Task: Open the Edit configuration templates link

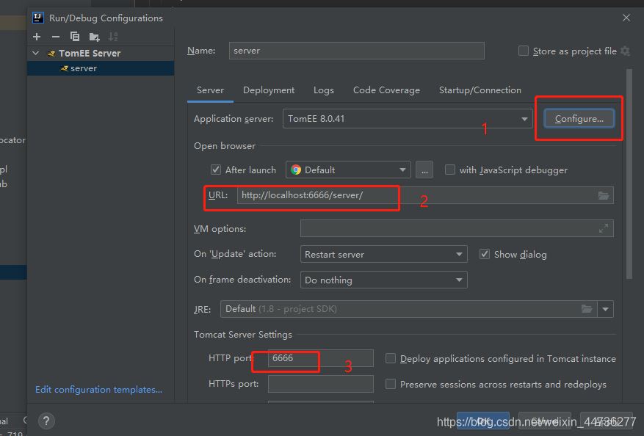Action: click(98, 389)
